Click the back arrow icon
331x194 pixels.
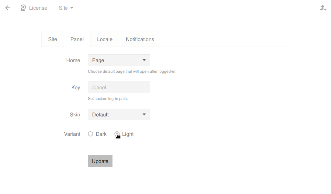pyautogui.click(x=8, y=8)
